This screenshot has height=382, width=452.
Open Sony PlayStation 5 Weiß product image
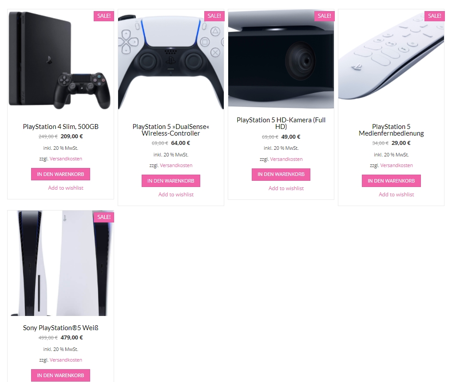pyautogui.click(x=60, y=263)
